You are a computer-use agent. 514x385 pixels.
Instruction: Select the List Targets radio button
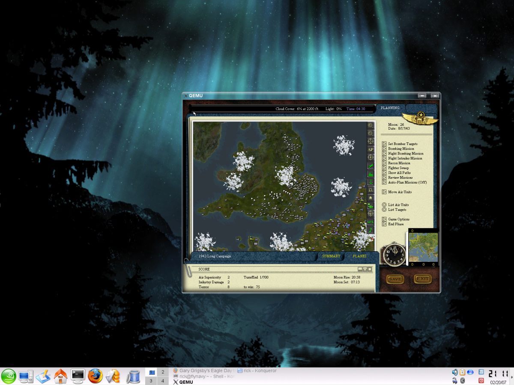pos(384,210)
